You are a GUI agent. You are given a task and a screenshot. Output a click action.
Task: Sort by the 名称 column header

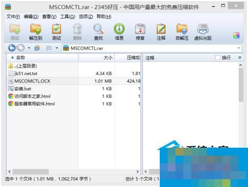coord(43,57)
